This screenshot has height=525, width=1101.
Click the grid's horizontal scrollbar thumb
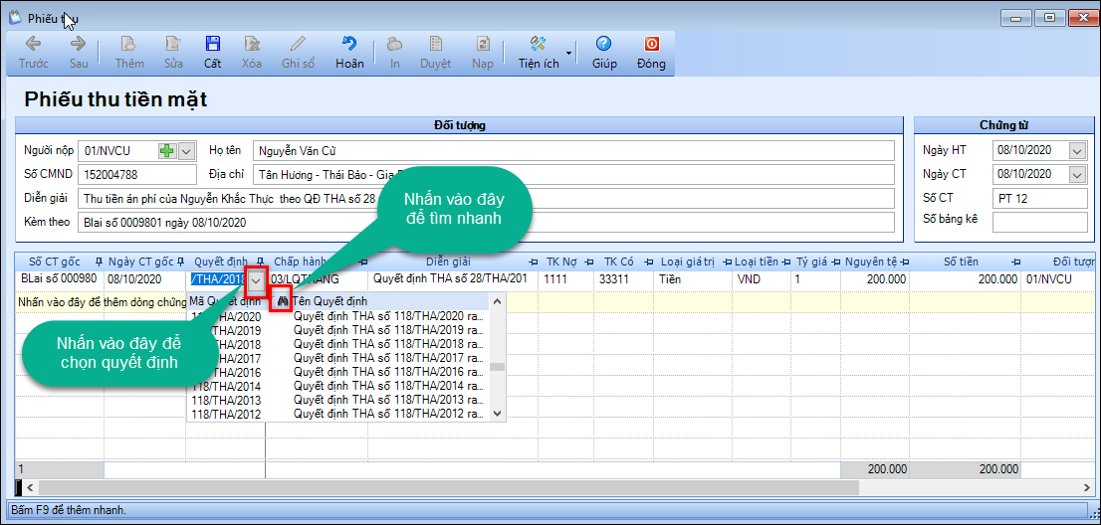tap(449, 486)
